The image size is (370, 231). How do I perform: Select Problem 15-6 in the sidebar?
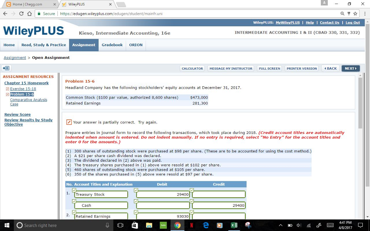coord(22,94)
